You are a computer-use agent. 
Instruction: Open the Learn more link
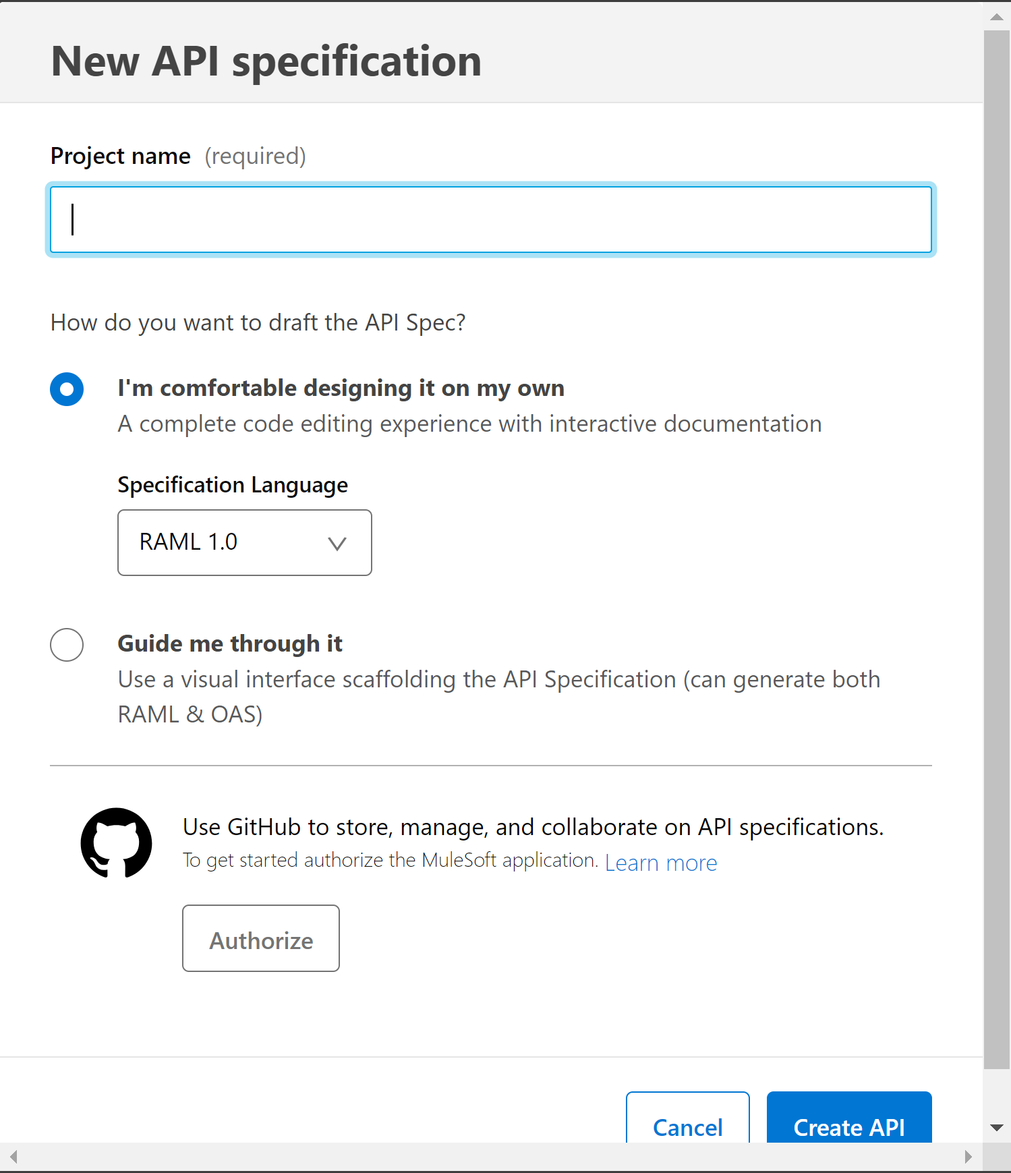click(x=661, y=863)
